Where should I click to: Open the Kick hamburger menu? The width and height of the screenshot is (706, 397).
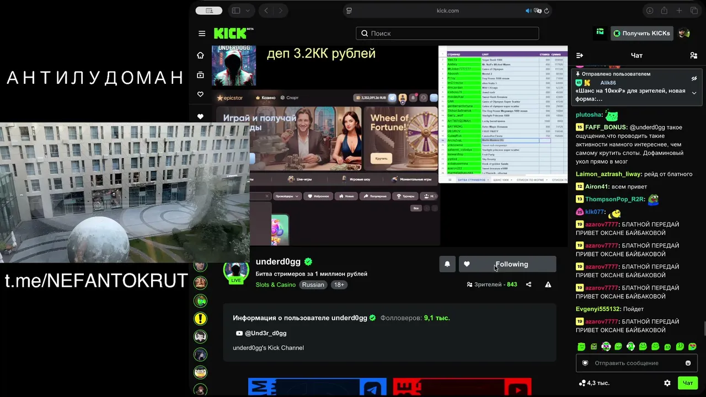[x=202, y=34]
